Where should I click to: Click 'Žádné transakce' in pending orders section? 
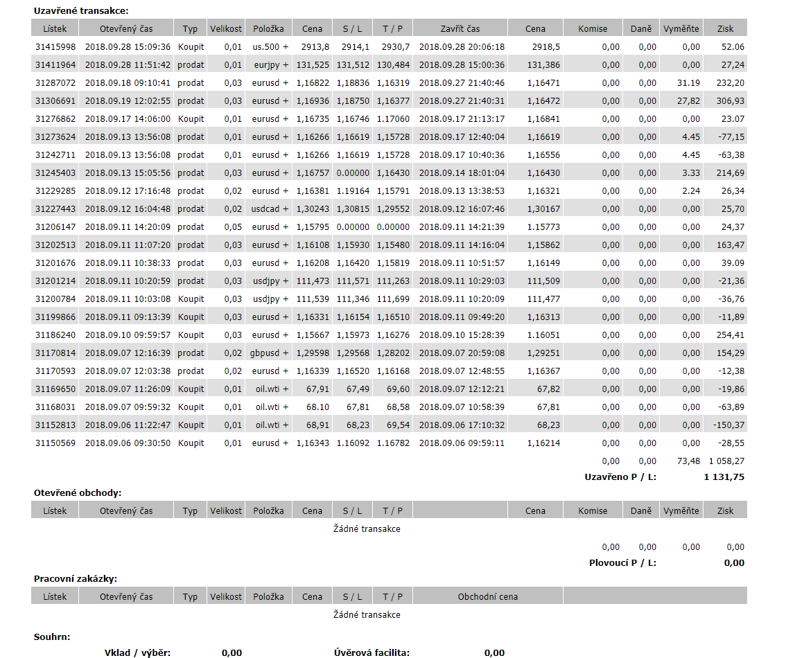click(367, 616)
